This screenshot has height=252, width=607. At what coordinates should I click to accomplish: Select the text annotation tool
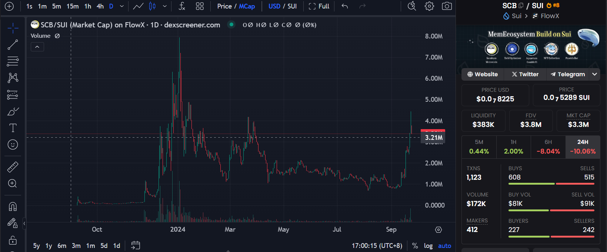[x=13, y=128]
